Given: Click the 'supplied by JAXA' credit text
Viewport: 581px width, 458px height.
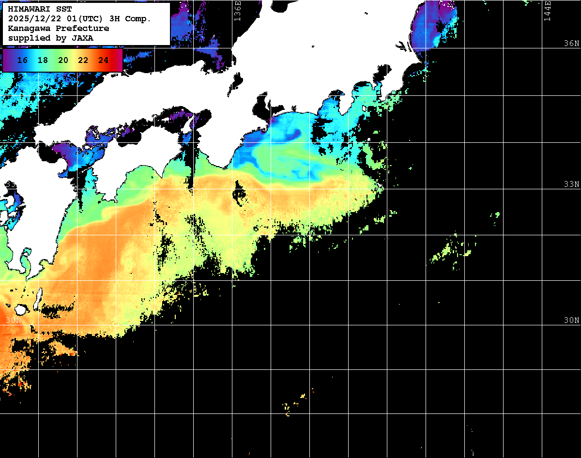Looking at the screenshot, I should [51, 38].
